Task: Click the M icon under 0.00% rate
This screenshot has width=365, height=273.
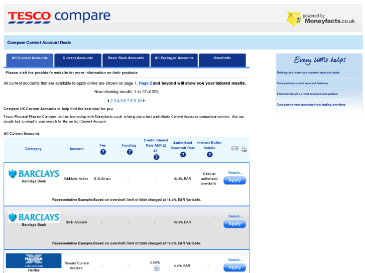Action: (156, 268)
